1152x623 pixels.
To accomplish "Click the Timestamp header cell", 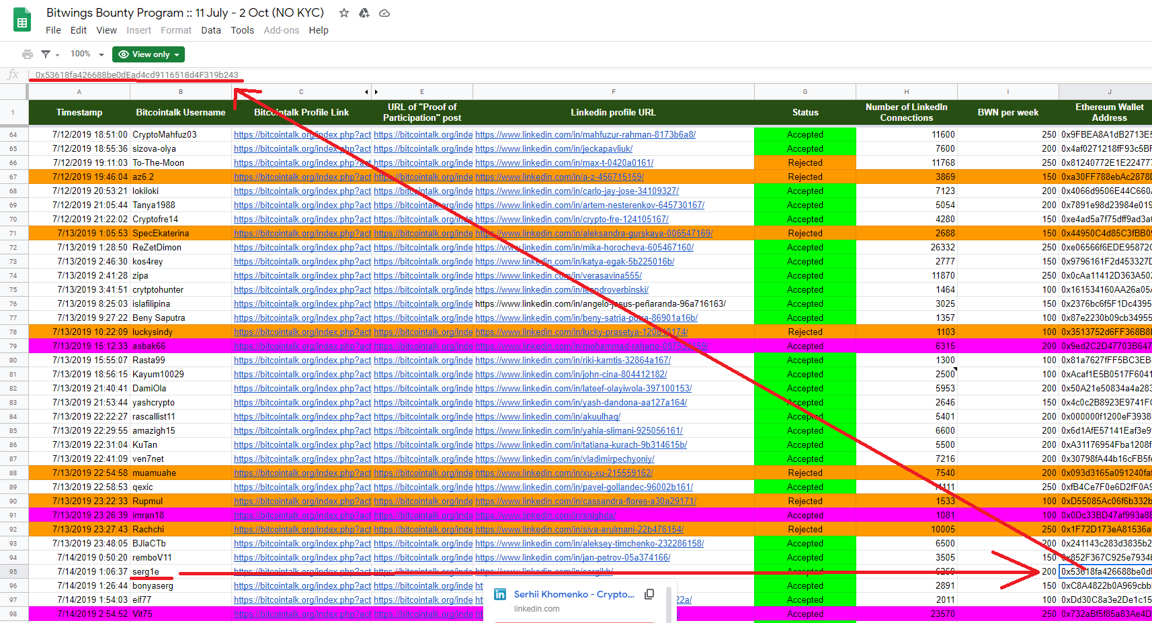I will click(x=79, y=112).
